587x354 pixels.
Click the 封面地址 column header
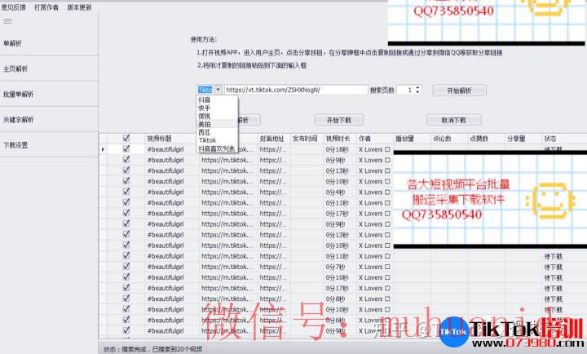274,139
